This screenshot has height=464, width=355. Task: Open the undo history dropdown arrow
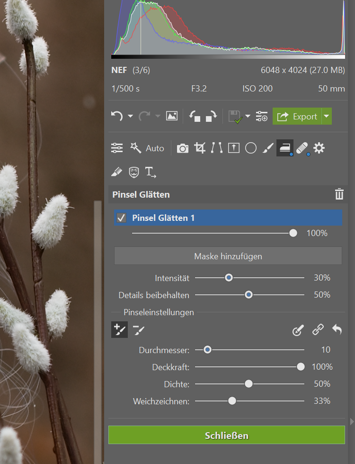(130, 116)
